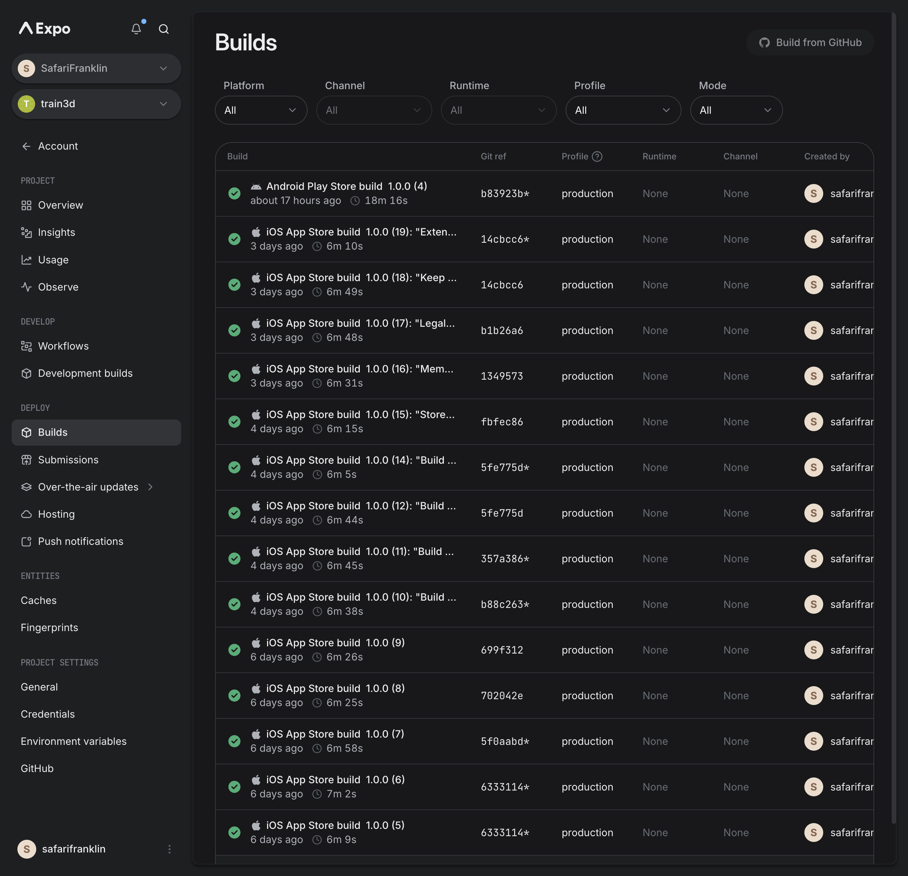The height and width of the screenshot is (876, 908).
Task: Click the Apple icon on build 1.0.0 (18)
Action: [x=256, y=278]
